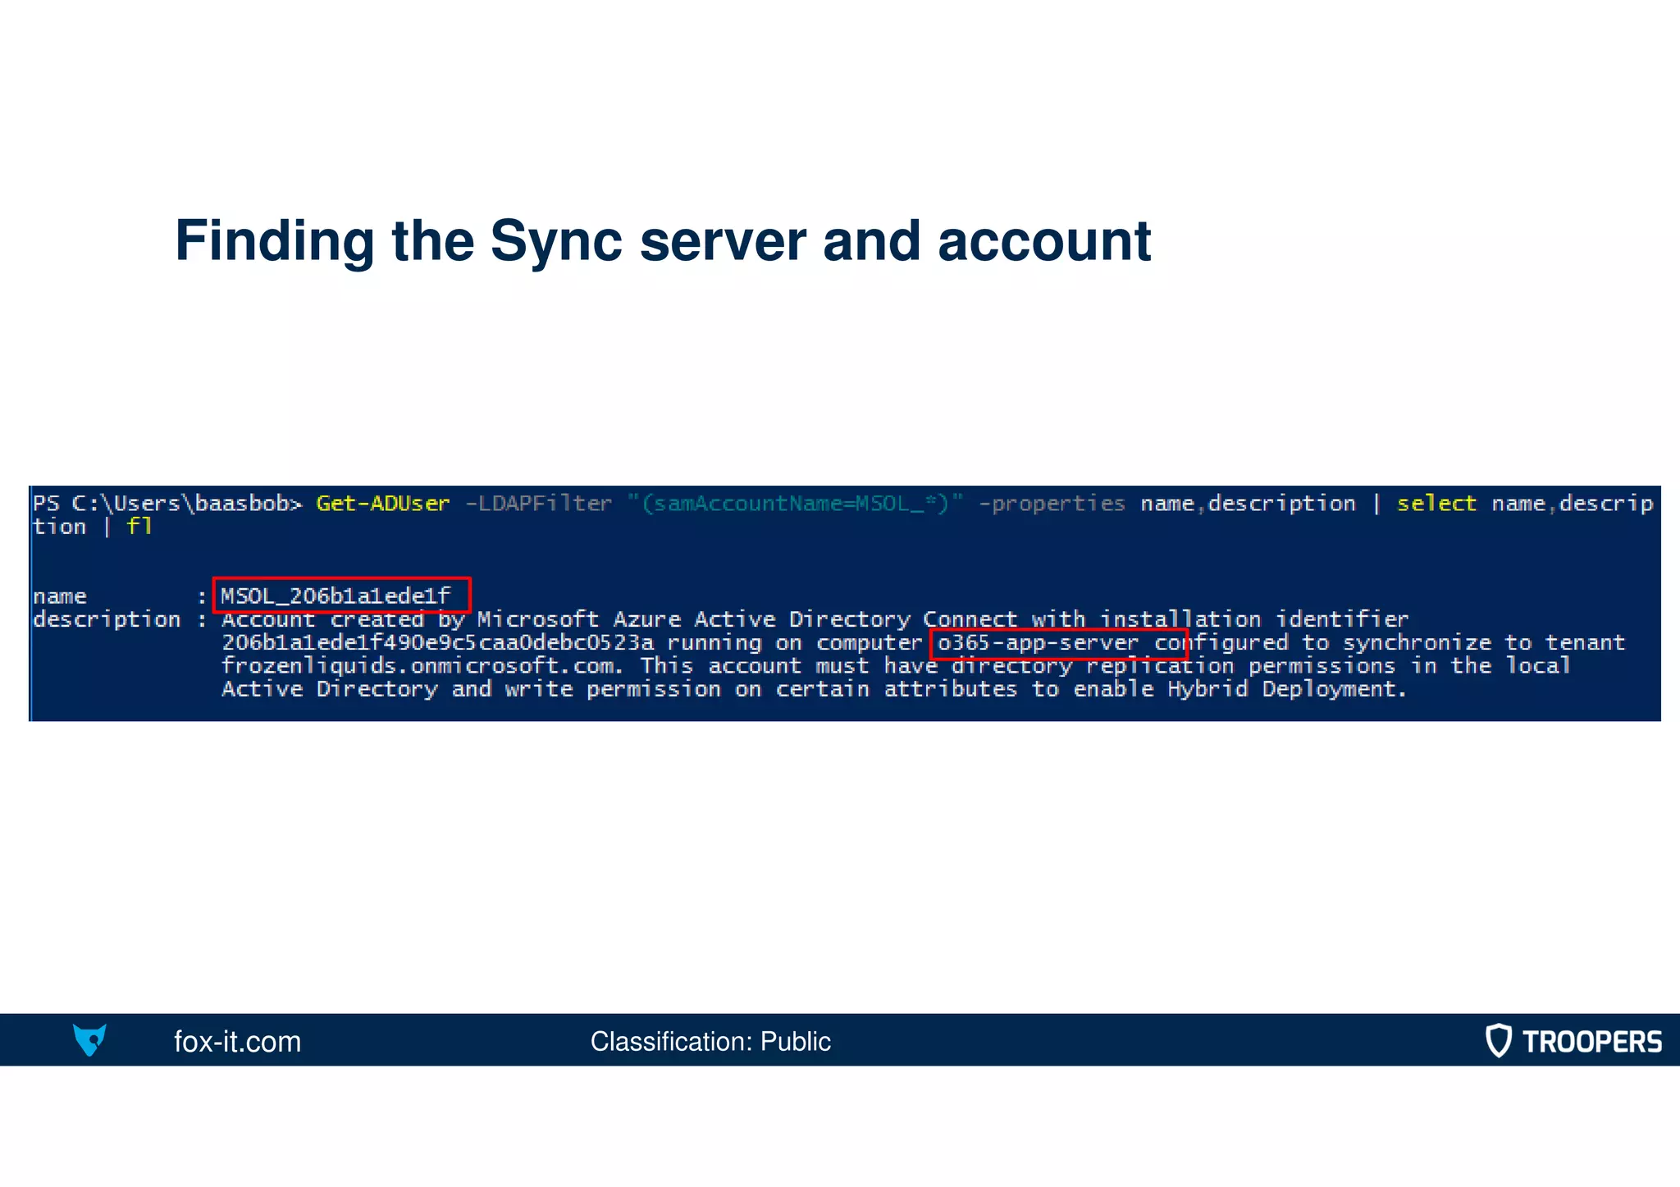1680x1187 pixels.
Task: Click the 'Classification: Public' footer text
Action: [710, 1041]
